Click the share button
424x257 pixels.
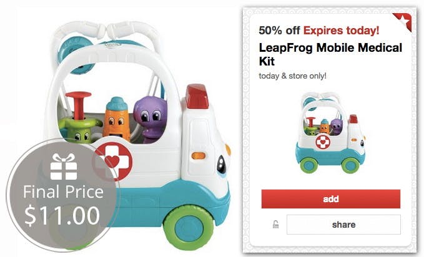(x=343, y=225)
